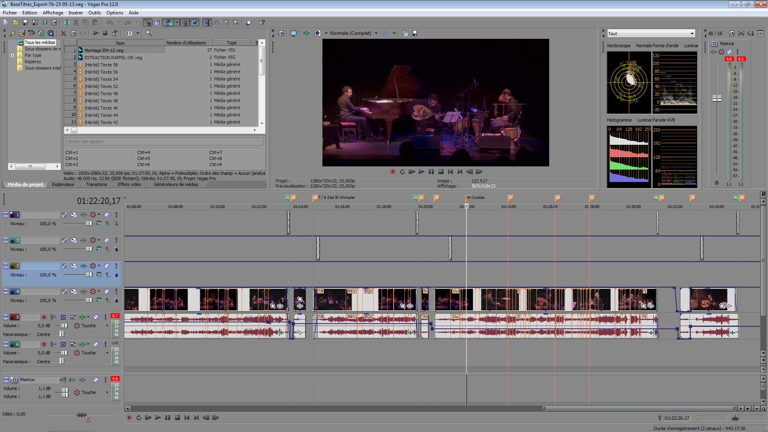Click the Extract Audio from CD icon
The width and height of the screenshot is (768, 432).
[x=41, y=33]
